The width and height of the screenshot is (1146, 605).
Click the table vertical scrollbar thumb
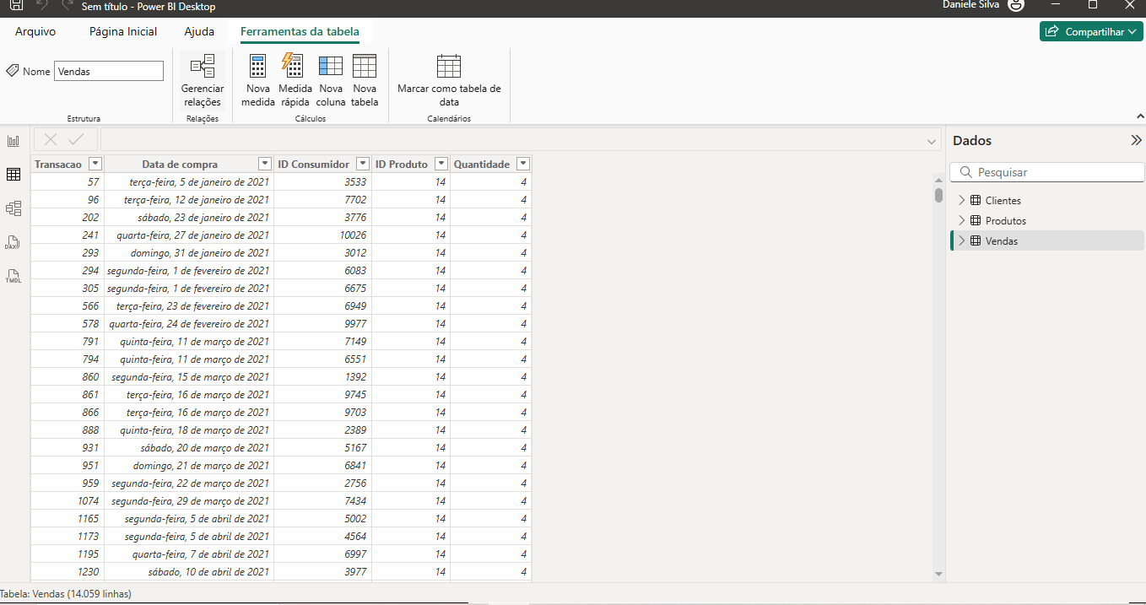click(x=938, y=195)
